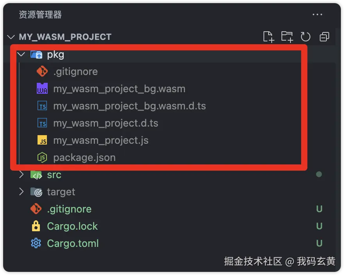The image size is (344, 275).
Task: Expand the target folder
Action: point(21,192)
